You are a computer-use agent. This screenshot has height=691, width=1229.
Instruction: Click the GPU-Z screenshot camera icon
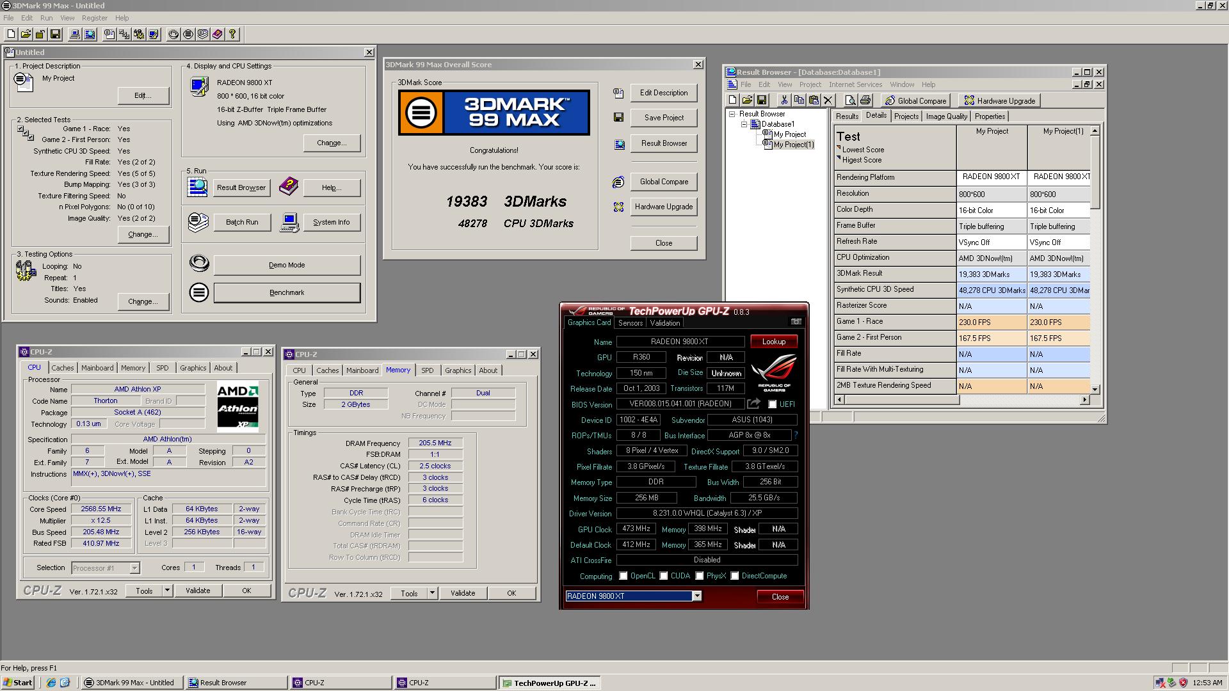[796, 322]
